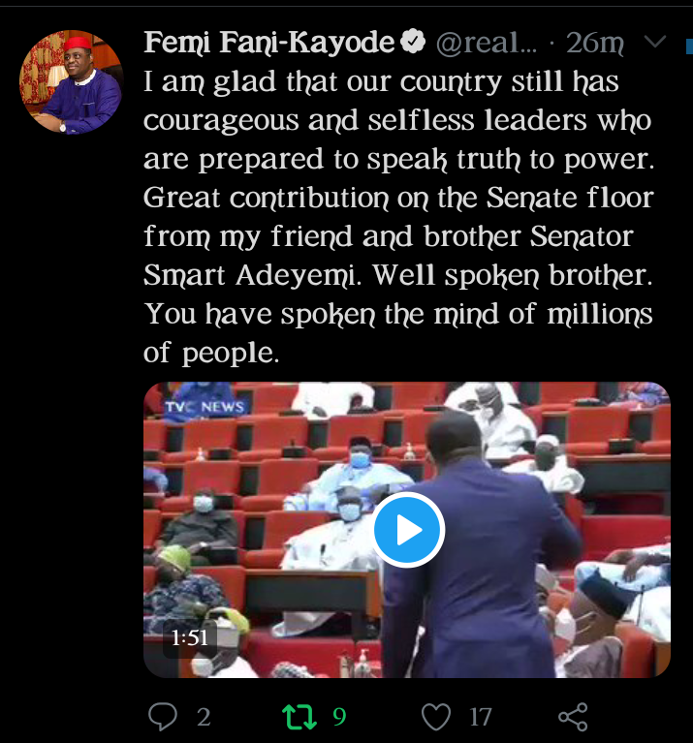Viewport: 693px width, 743px height.
Task: Open Femi Fani-Kayode's profile picture
Action: (x=71, y=81)
